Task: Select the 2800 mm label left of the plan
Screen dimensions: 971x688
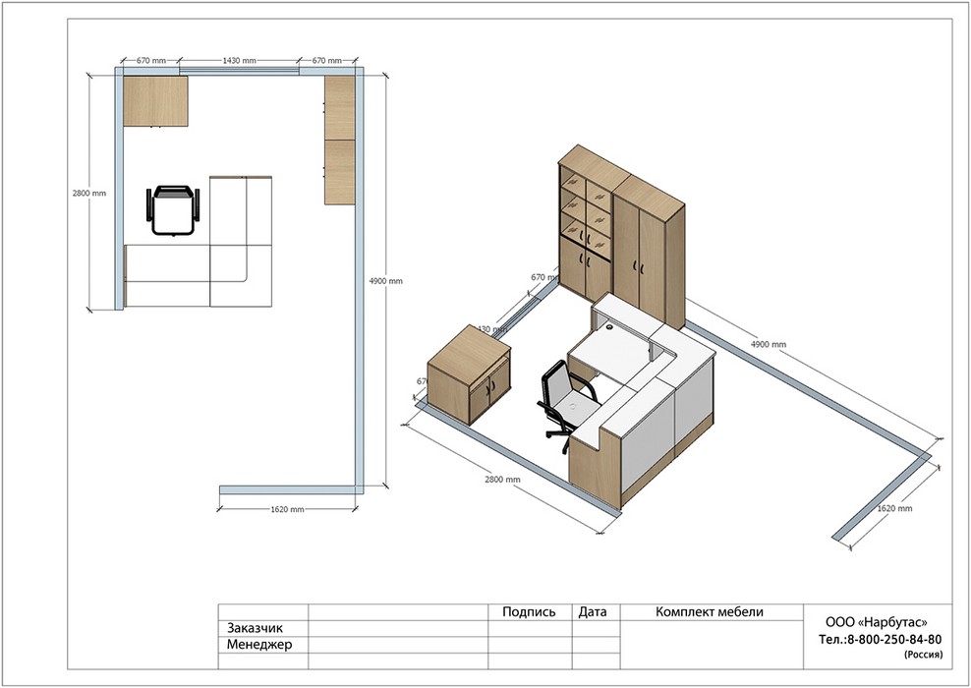Action: point(88,194)
